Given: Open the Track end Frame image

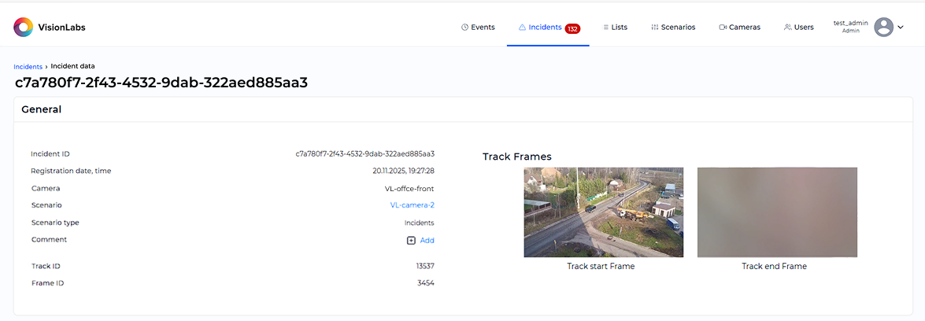Looking at the screenshot, I should coord(777,212).
